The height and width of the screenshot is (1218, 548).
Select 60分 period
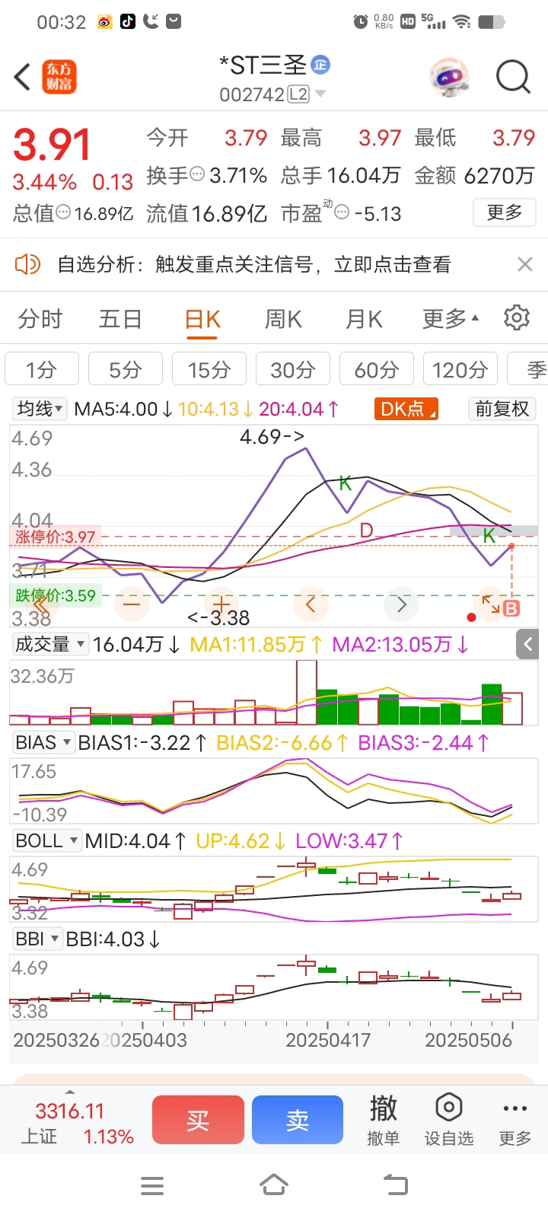(x=377, y=370)
